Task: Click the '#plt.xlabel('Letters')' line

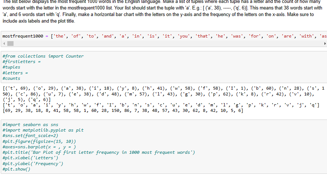Action: (x=30, y=158)
